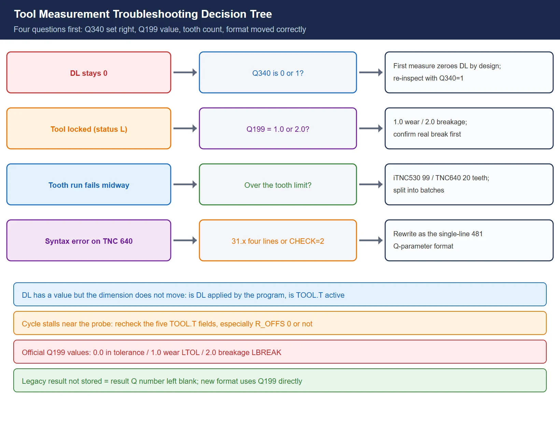
Task: Click the 'DL stays 0' symptom box
Action: tap(89, 72)
